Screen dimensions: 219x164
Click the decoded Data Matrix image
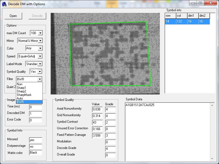pos(105,54)
